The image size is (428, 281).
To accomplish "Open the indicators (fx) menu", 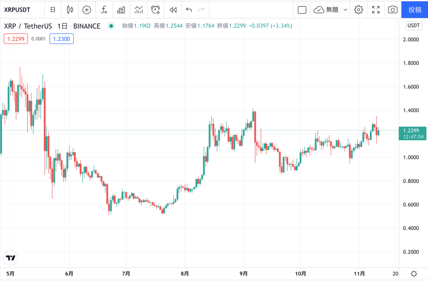I will click(104, 10).
